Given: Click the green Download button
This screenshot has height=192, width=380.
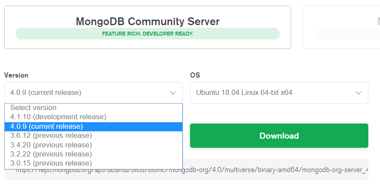Looking at the screenshot, I should pyautogui.click(x=279, y=136).
